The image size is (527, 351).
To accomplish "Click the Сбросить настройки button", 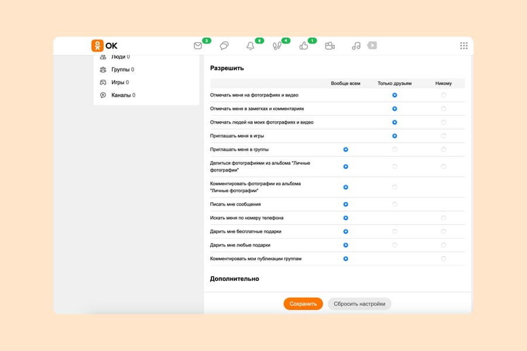I will pyautogui.click(x=360, y=304).
